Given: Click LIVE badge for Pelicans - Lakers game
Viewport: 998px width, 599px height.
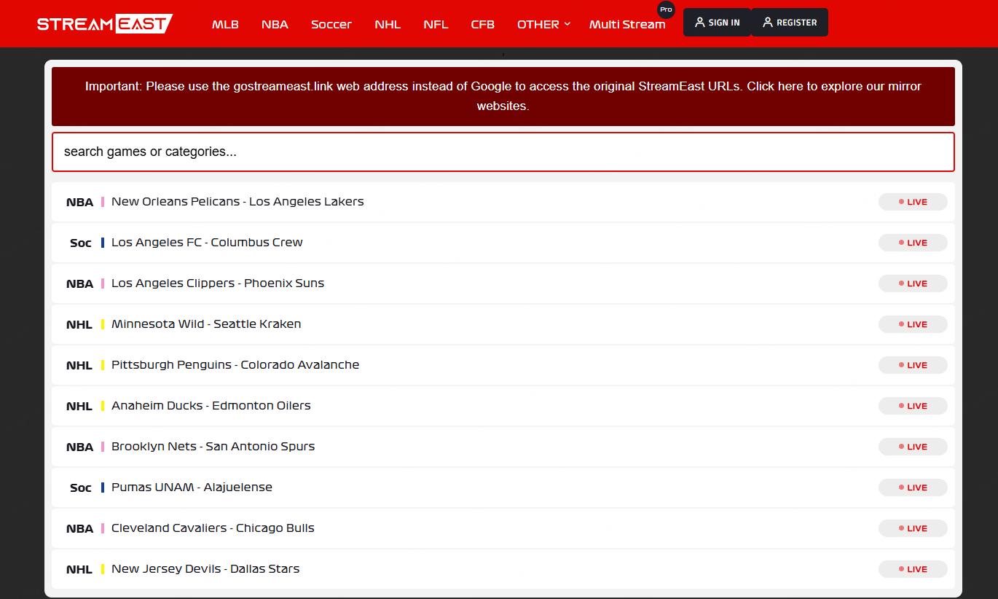Looking at the screenshot, I should point(912,202).
